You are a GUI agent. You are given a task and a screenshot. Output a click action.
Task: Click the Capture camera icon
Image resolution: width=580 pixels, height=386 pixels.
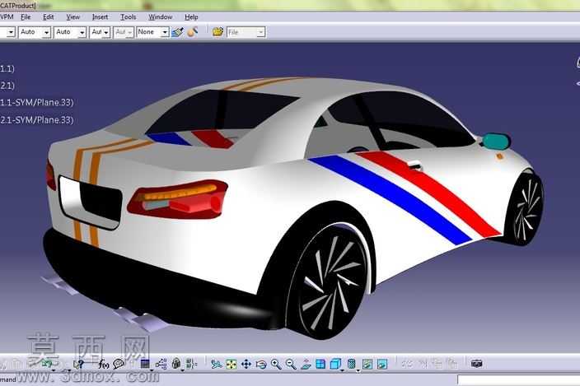coord(477,364)
